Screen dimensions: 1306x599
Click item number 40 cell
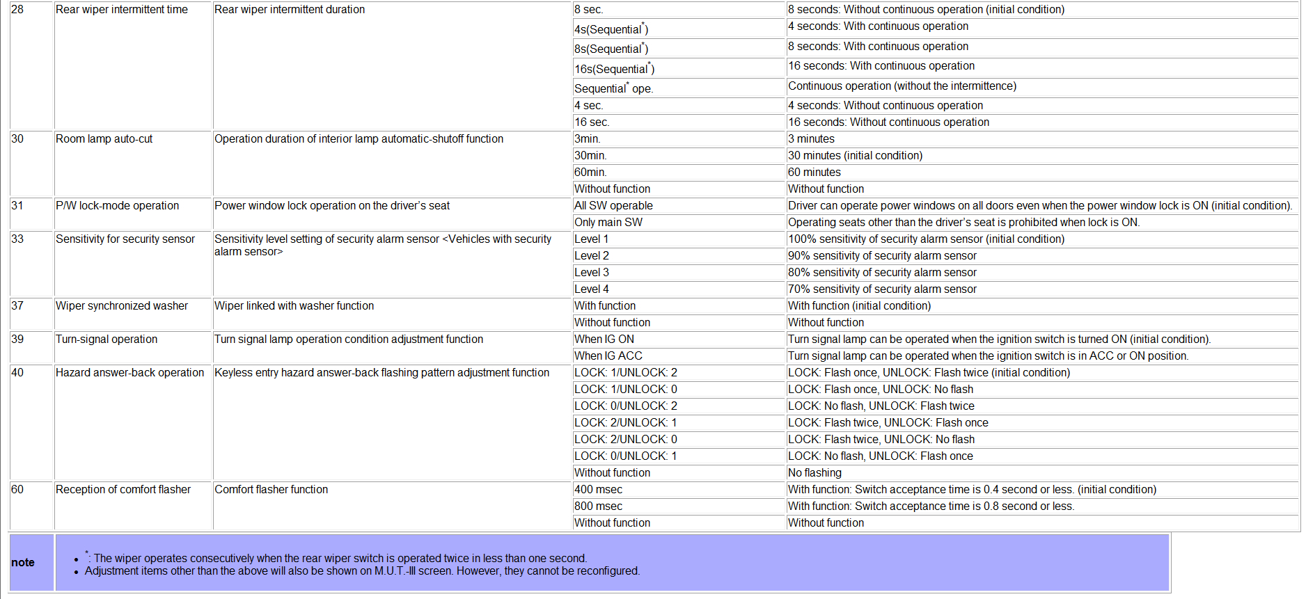click(32, 423)
